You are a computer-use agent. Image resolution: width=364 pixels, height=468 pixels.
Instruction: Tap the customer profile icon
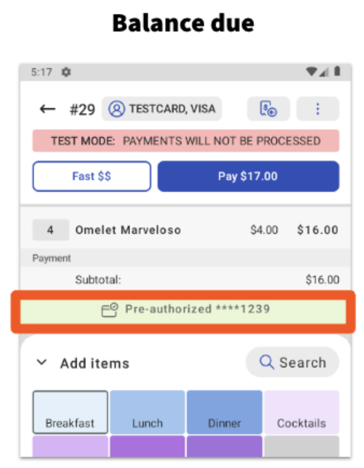click(x=116, y=109)
